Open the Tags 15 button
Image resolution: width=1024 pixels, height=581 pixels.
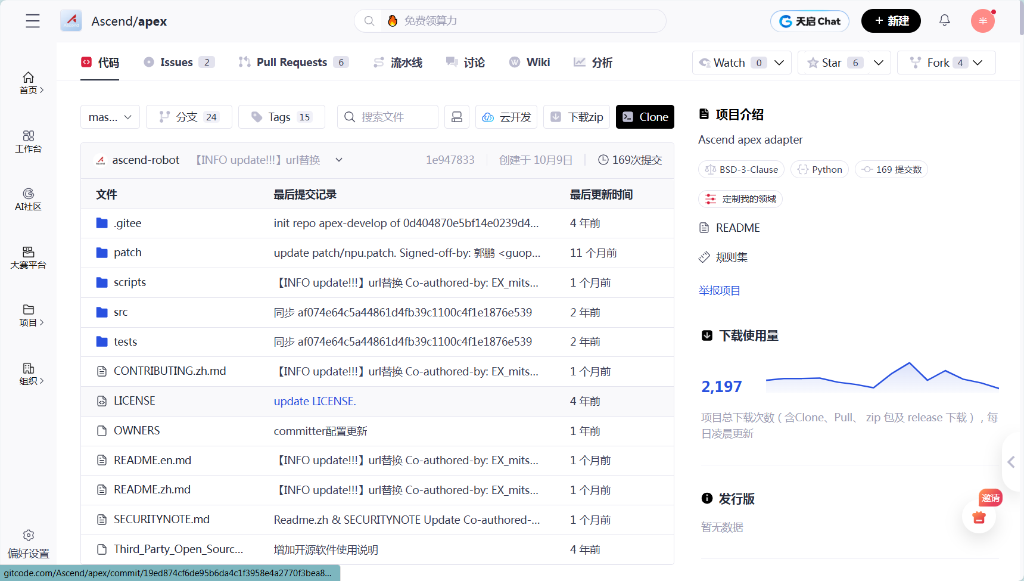(x=282, y=117)
